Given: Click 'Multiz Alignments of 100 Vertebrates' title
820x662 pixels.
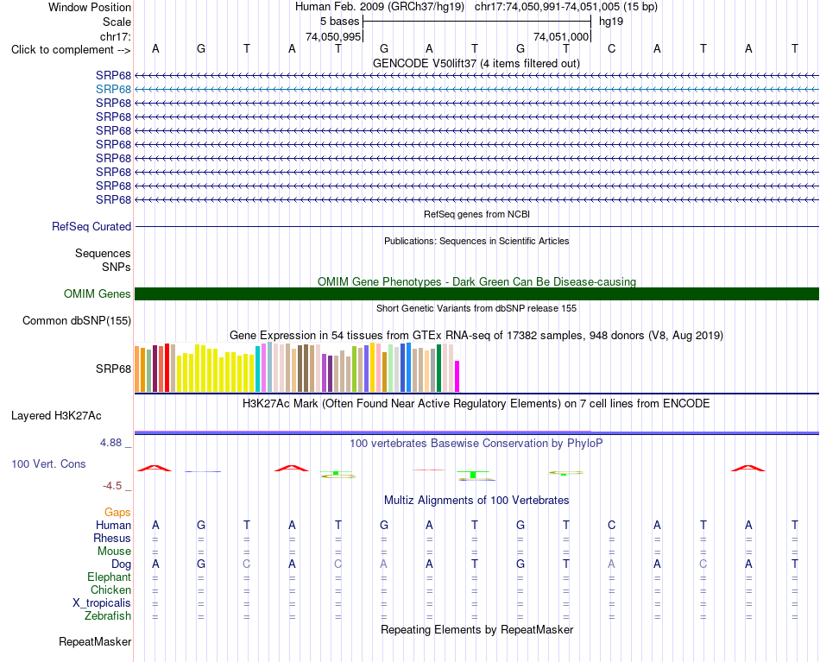Looking at the screenshot, I should pyautogui.click(x=476, y=501).
